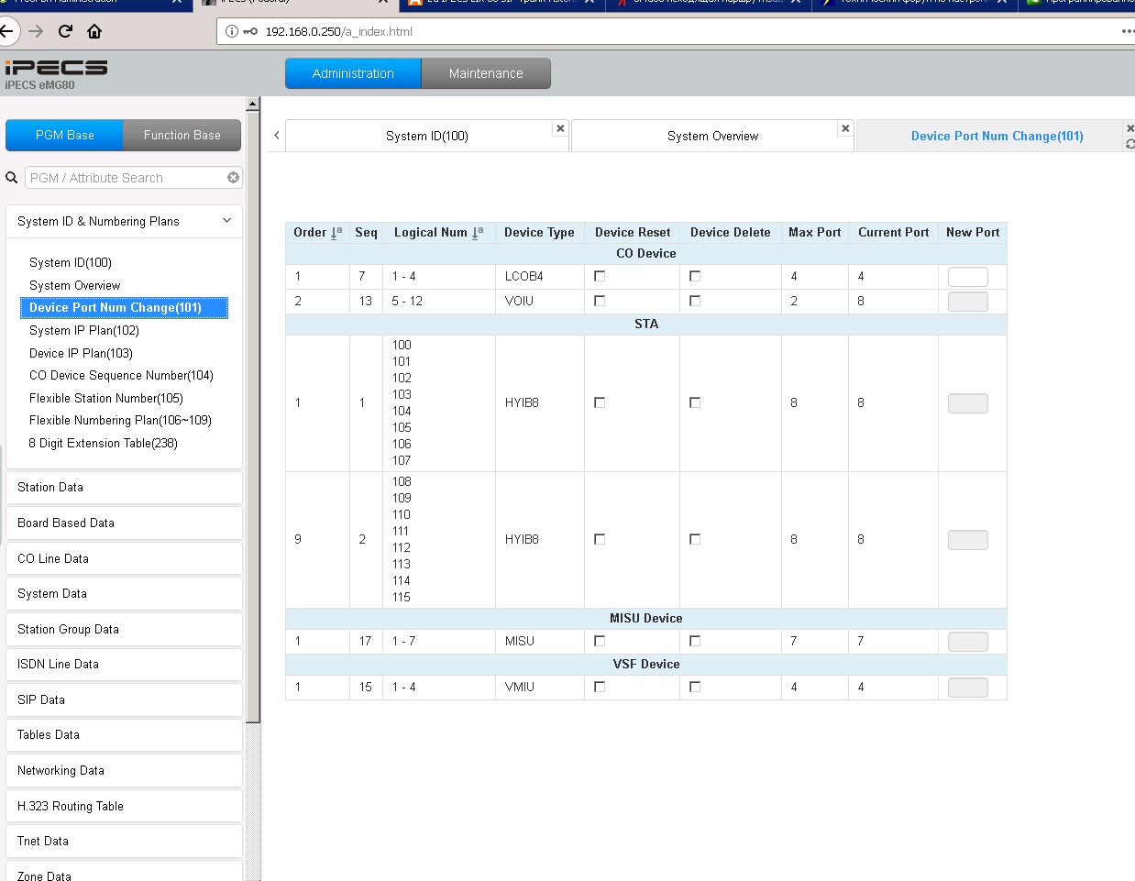Switch to Function Base view
1135x881 pixels.
pyautogui.click(x=182, y=135)
